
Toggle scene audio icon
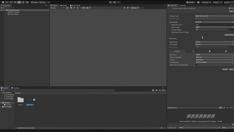(75, 8)
